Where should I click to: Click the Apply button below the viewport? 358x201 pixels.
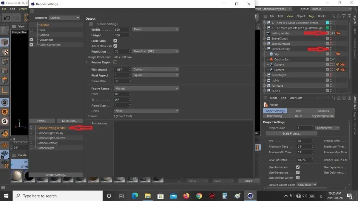pyautogui.click(x=249, y=180)
